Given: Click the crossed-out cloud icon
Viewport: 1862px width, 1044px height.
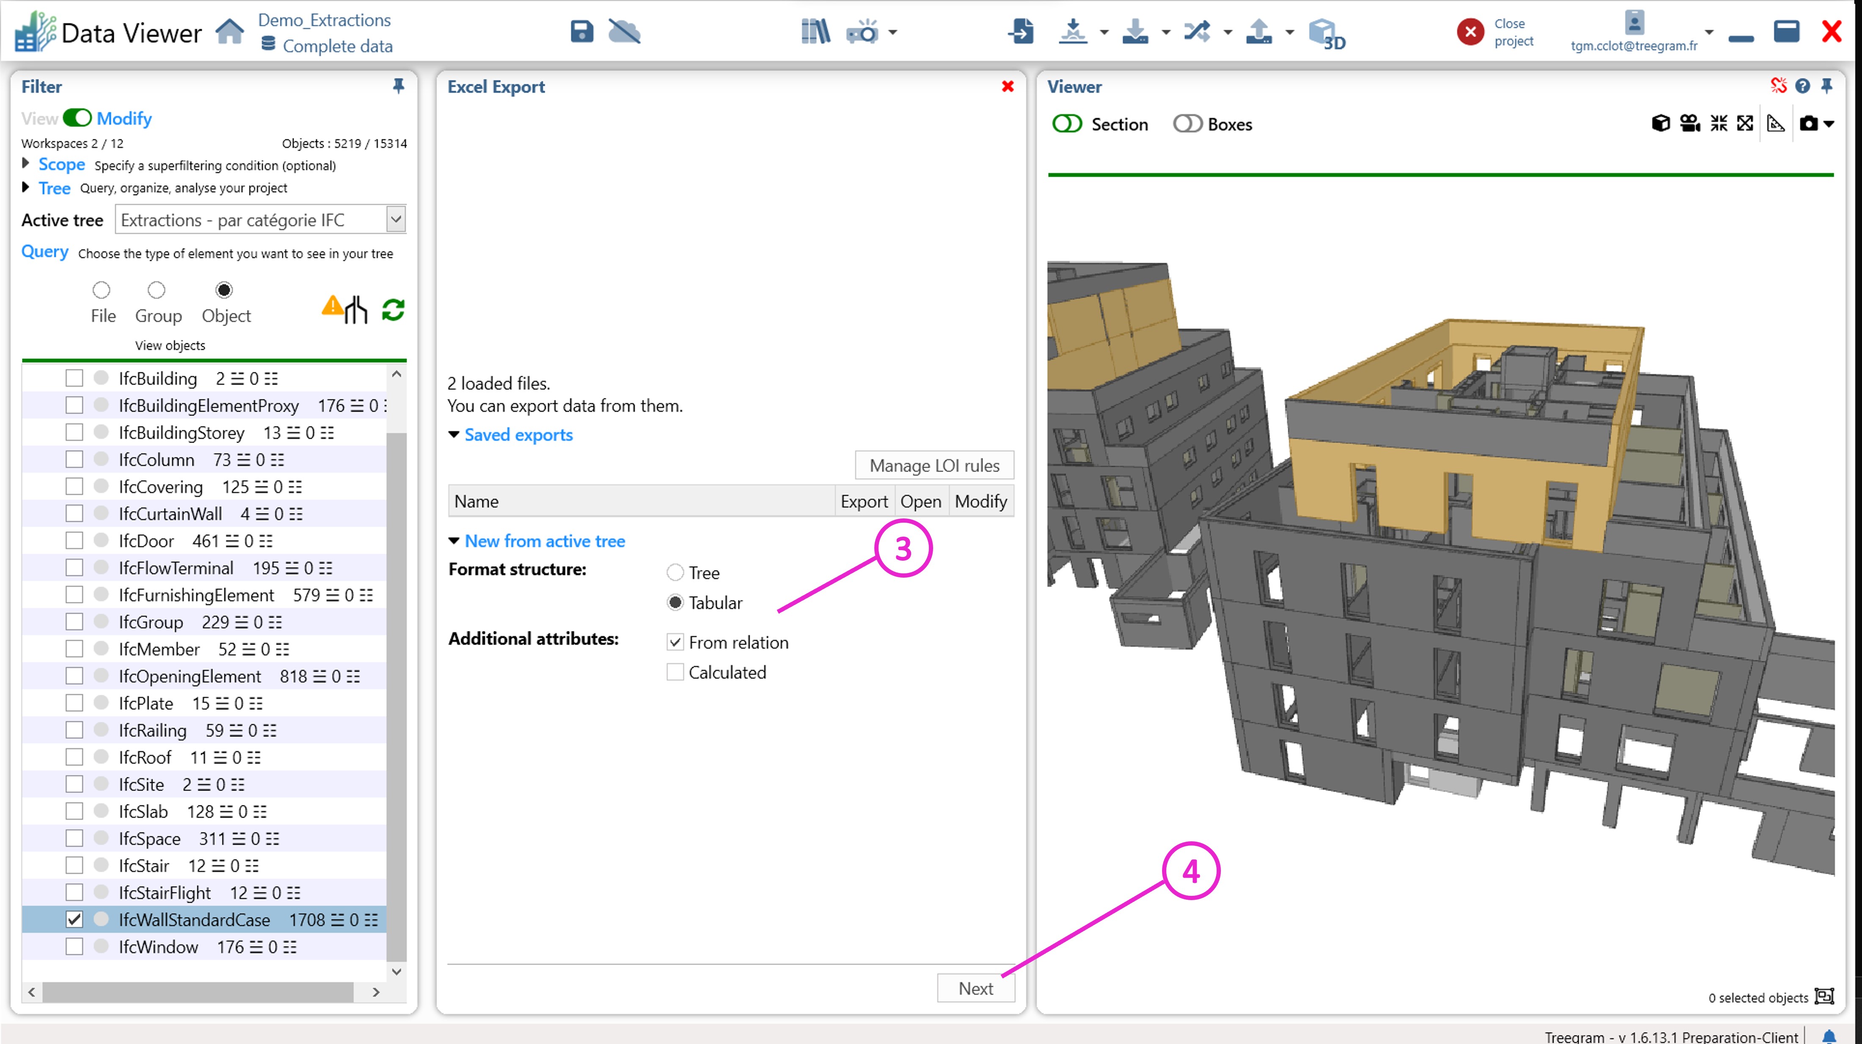Looking at the screenshot, I should pyautogui.click(x=624, y=32).
